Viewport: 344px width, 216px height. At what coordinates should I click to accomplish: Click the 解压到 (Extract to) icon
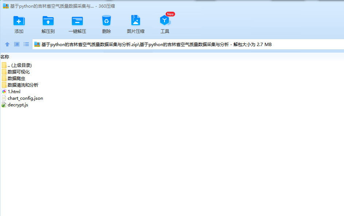[48, 21]
